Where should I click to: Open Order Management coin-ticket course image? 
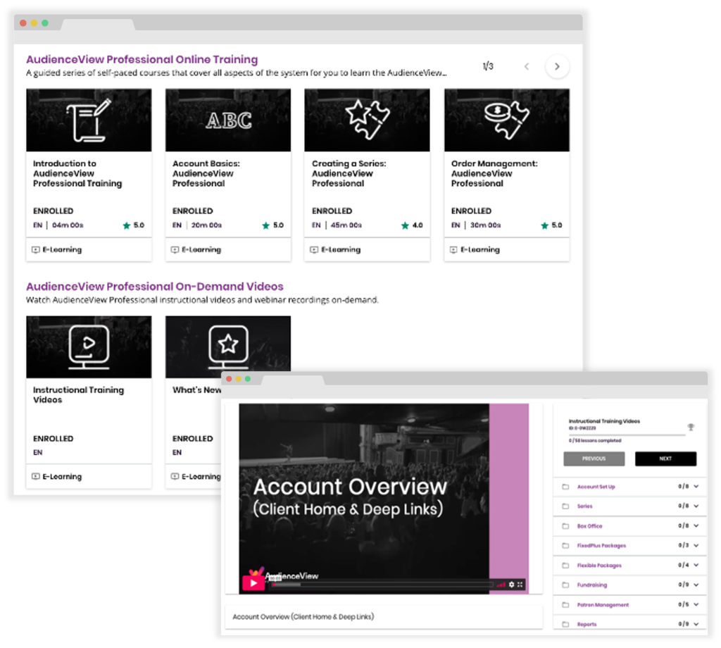[x=507, y=120]
